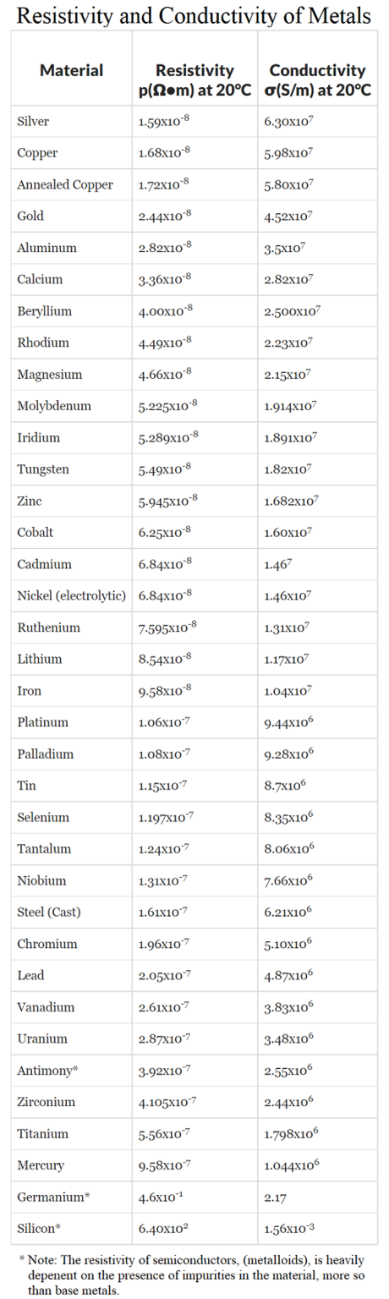
Task: Click the Aluminum row label
Action: click(x=47, y=248)
